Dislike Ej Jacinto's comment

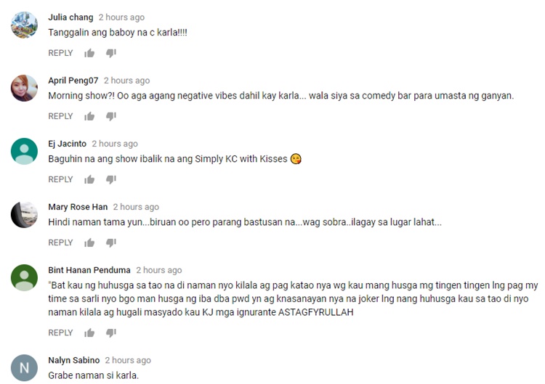[x=111, y=179]
